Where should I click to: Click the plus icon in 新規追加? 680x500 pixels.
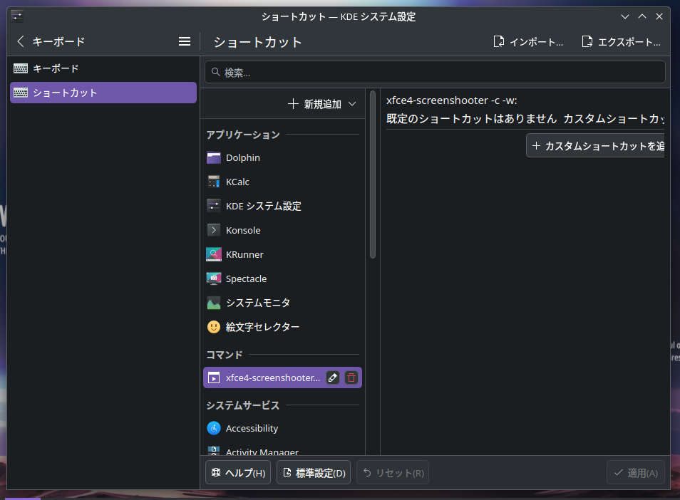[293, 104]
